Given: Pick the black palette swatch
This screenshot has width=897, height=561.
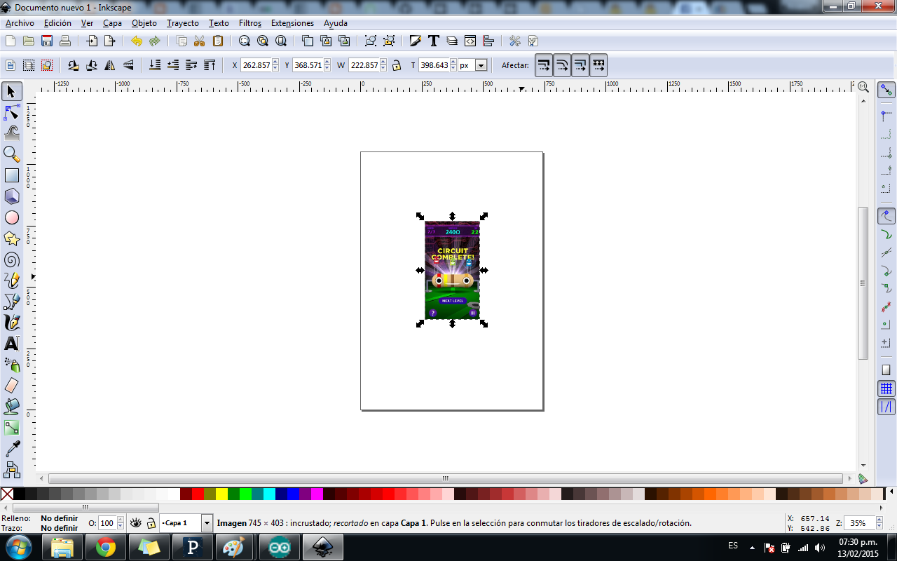Looking at the screenshot, I should 19,494.
